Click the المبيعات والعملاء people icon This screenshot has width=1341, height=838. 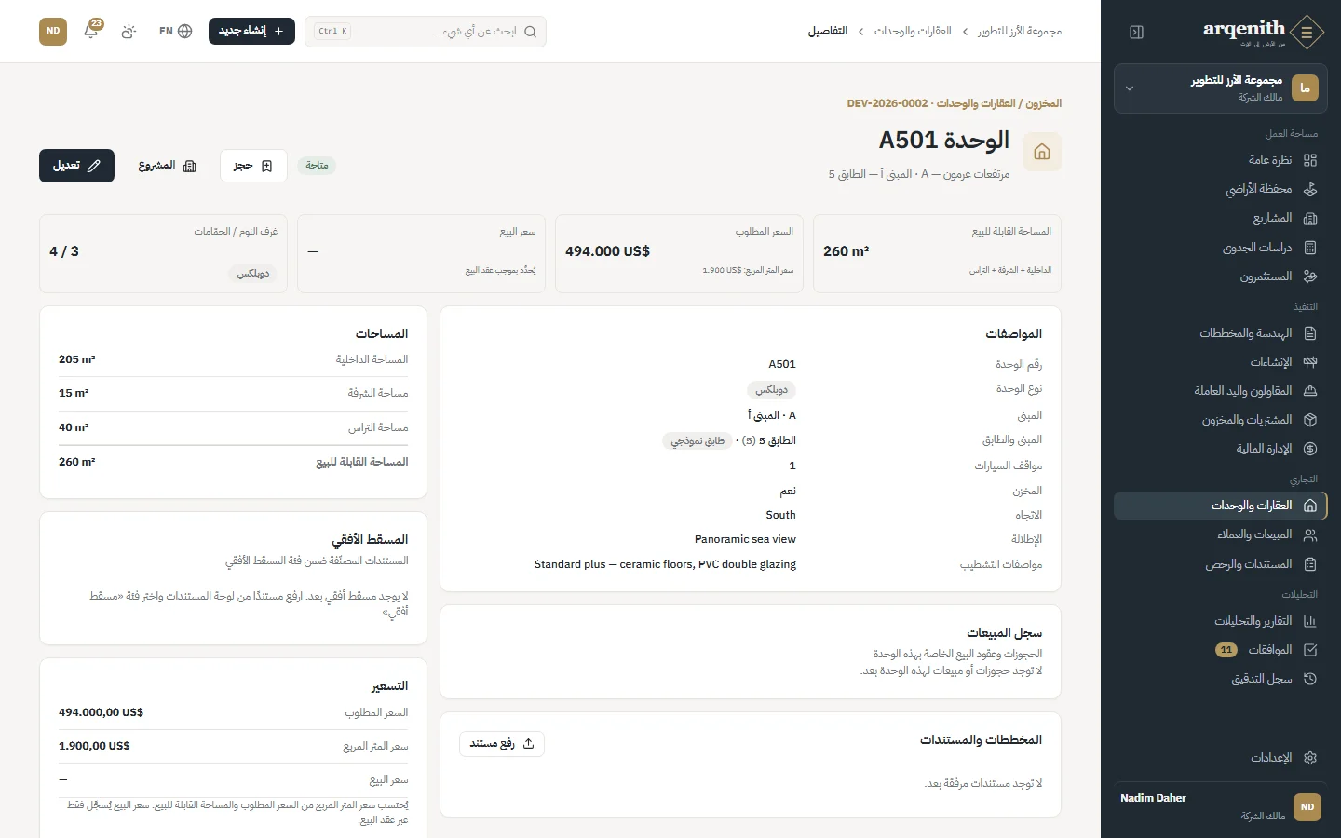tap(1310, 534)
